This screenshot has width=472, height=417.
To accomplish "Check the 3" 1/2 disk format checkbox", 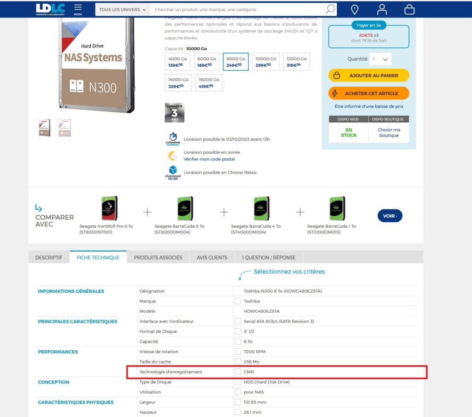I will [238, 331].
